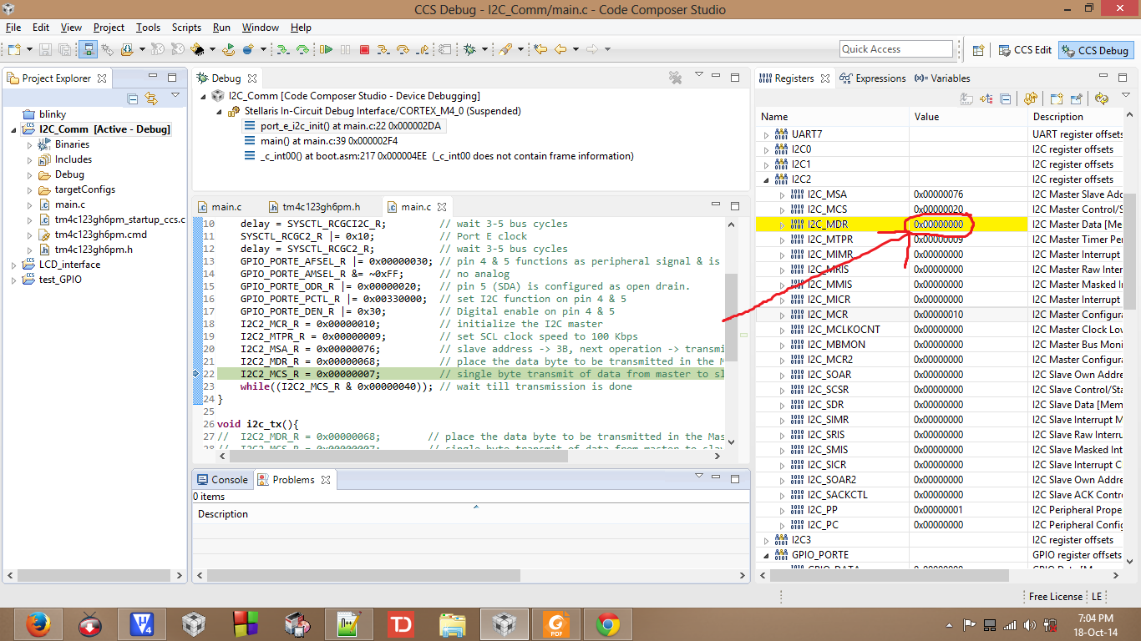Click the Back navigation arrow icon
Image resolution: width=1141 pixels, height=641 pixels.
coord(560,50)
